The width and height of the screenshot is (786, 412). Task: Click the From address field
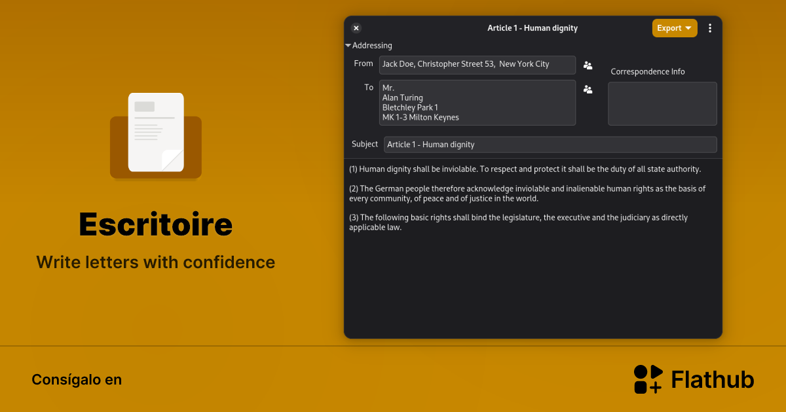click(477, 65)
